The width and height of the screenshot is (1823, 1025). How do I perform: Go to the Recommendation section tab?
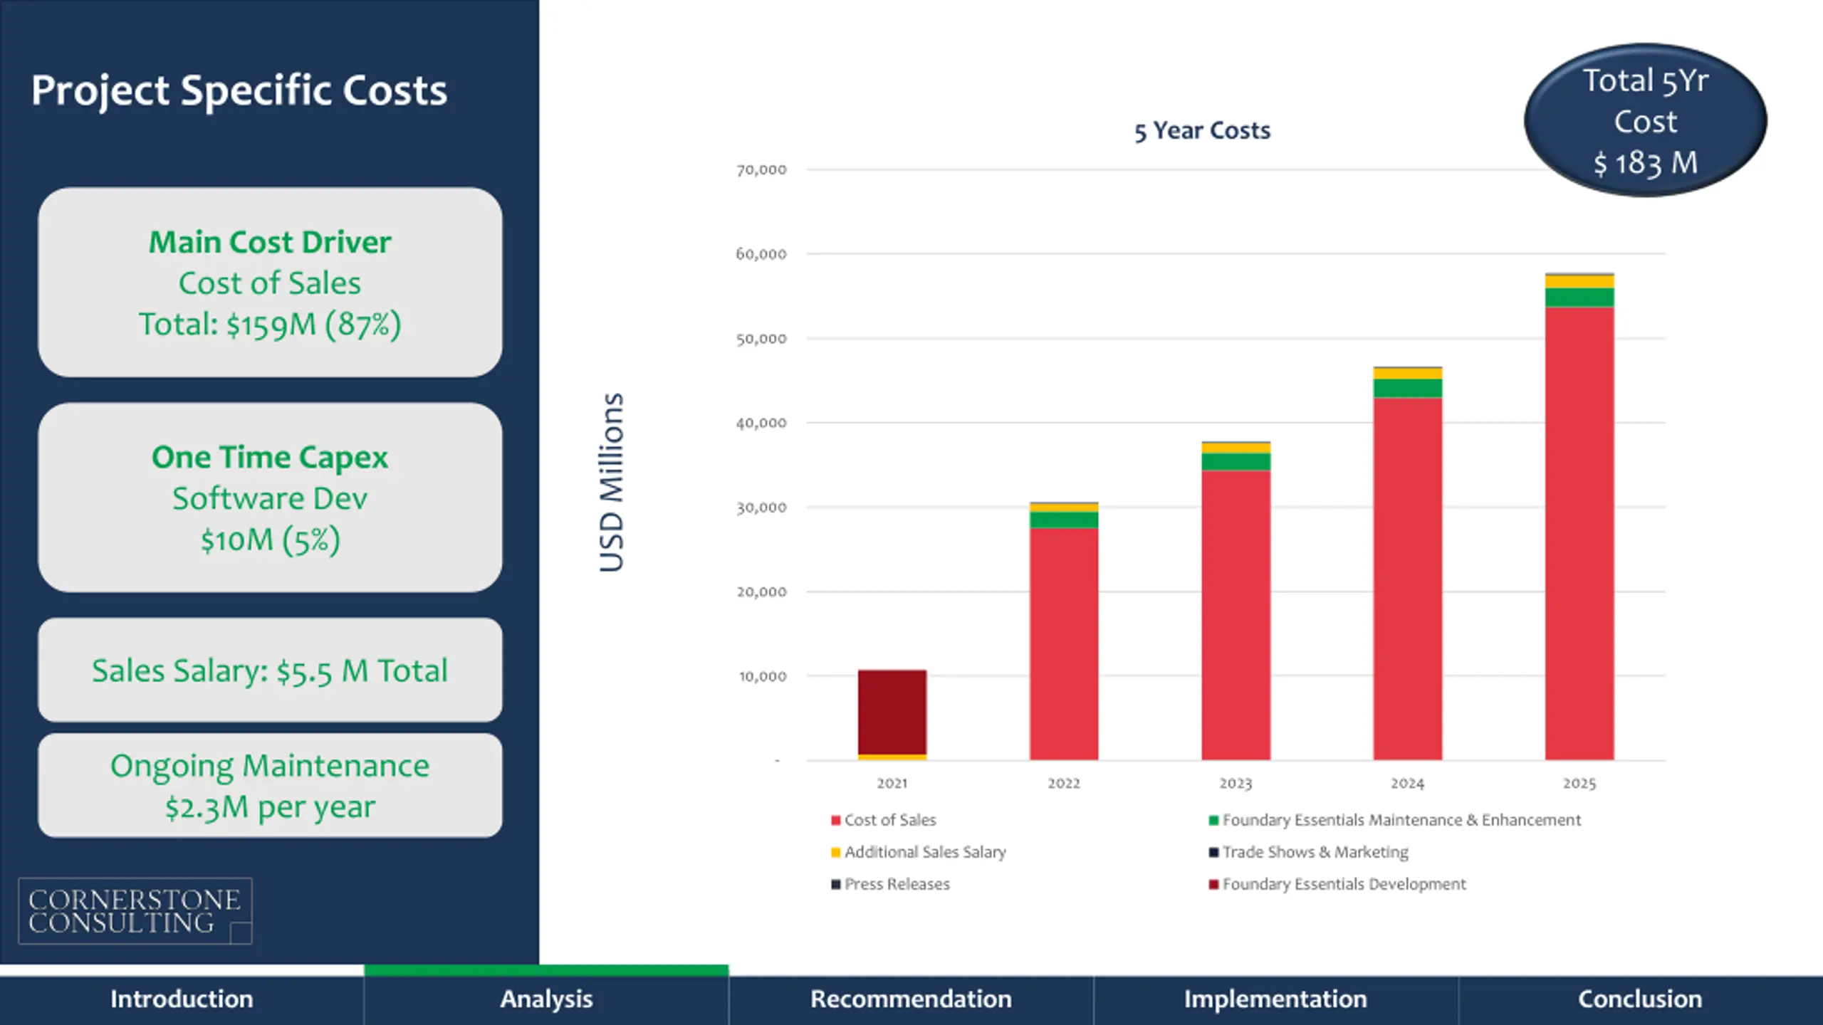pos(911,999)
